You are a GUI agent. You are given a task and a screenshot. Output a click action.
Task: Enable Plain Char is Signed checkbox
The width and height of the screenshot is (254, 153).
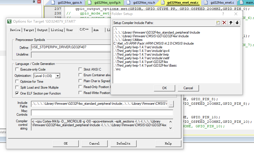click(80, 81)
